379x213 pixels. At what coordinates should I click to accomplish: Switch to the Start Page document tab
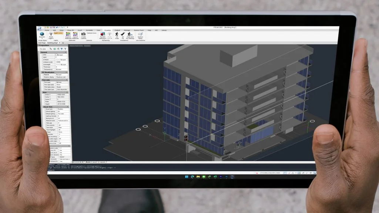[x=41, y=43]
